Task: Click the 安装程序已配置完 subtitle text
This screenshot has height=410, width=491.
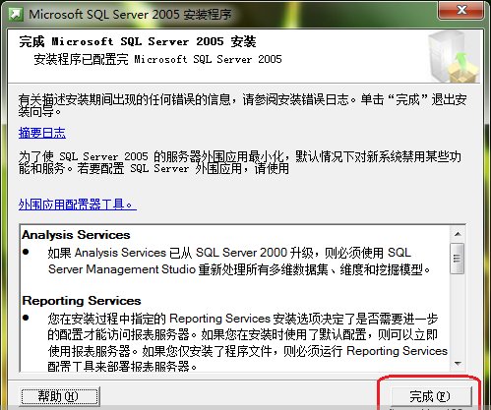Action: coord(157,59)
